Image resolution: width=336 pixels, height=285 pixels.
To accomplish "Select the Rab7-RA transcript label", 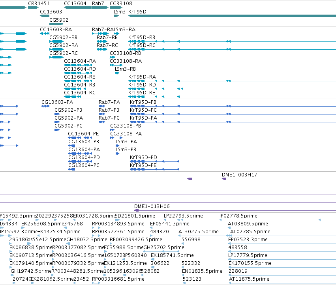I will tap(103, 29).
